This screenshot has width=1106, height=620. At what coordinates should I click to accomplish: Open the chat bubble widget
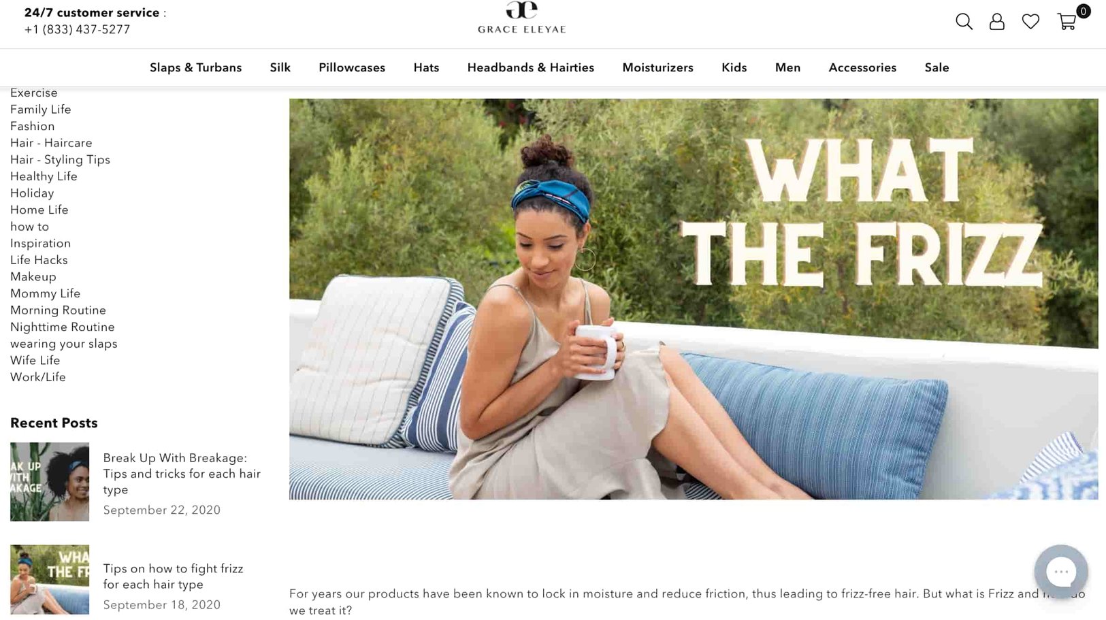point(1060,572)
